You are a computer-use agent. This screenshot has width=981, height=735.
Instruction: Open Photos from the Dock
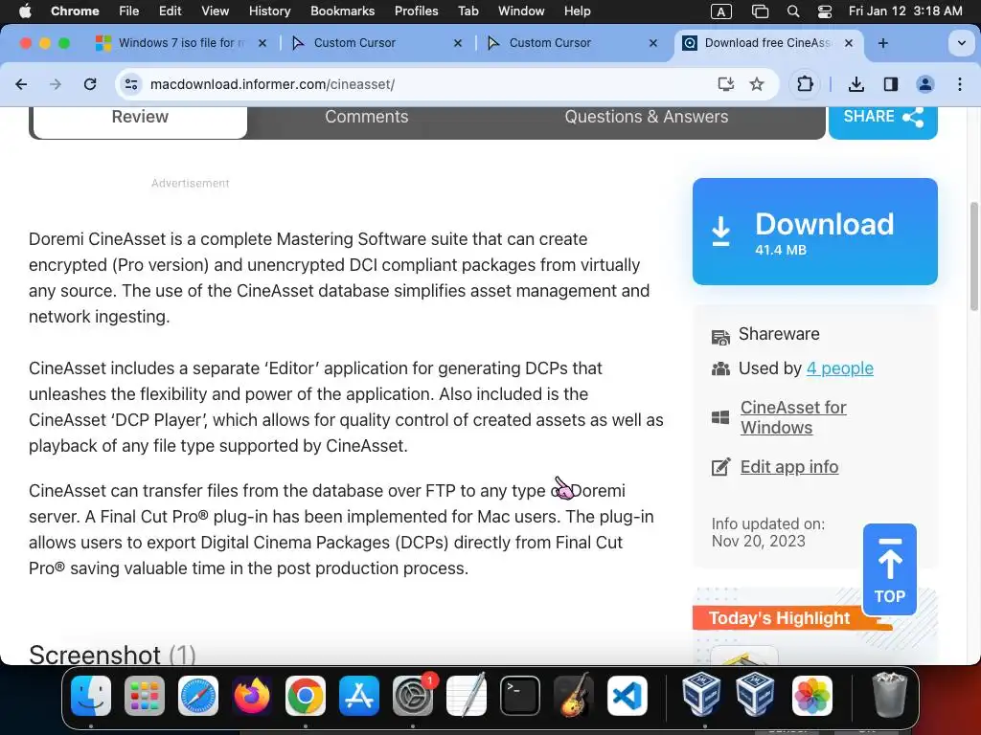(x=812, y=695)
